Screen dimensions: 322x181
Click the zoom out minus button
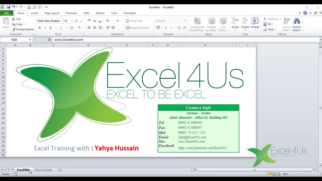point(293,174)
